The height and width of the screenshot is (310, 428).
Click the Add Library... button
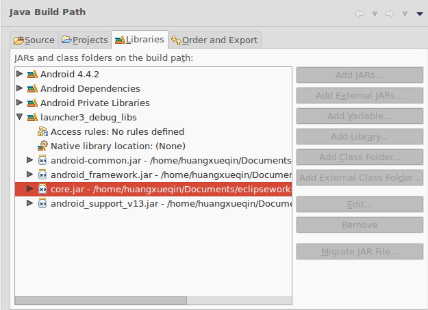360,136
